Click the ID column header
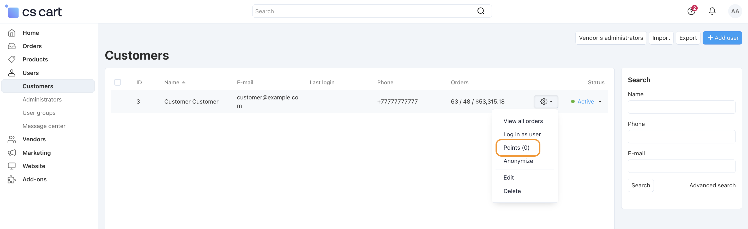The height and width of the screenshot is (229, 748). (139, 82)
